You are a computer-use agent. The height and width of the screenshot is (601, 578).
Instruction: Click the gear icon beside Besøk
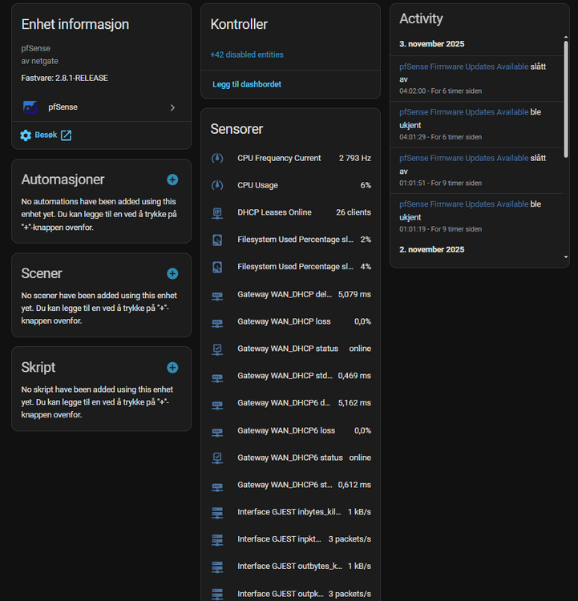pos(26,135)
